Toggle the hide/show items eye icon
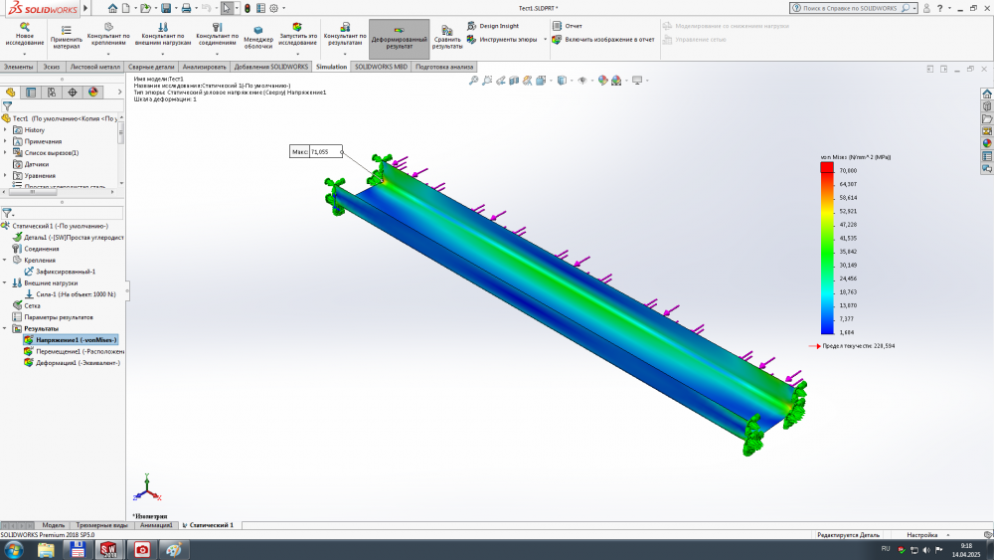 tap(582, 81)
